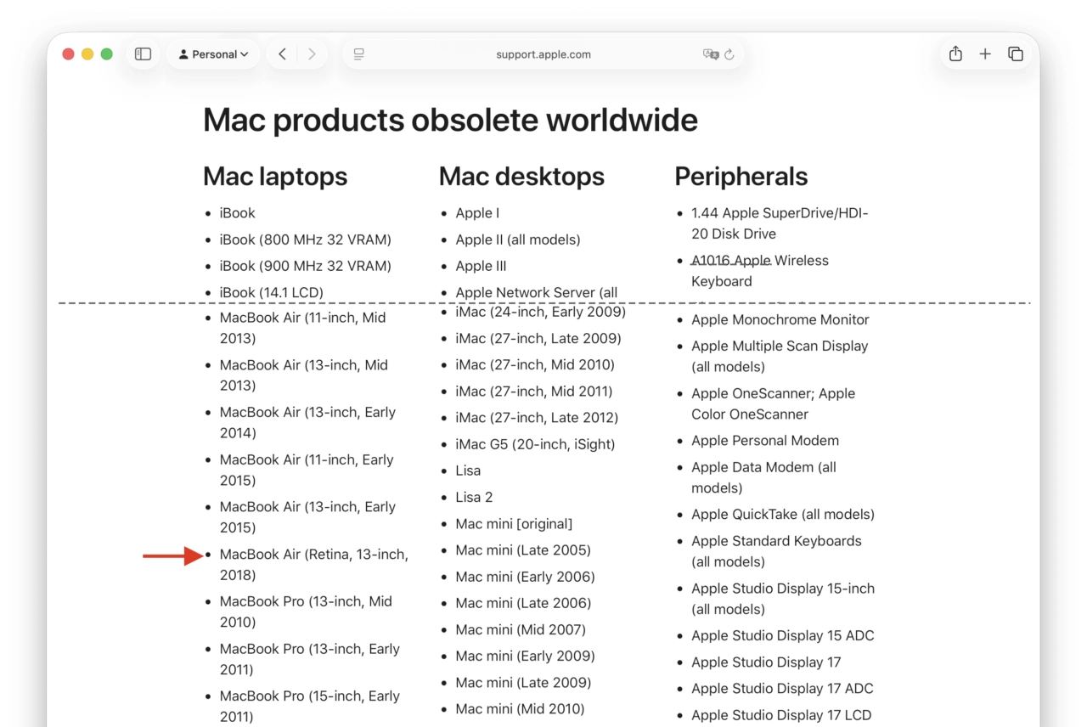Select MacBook Air (13-inch, Early 2014)

click(x=307, y=422)
